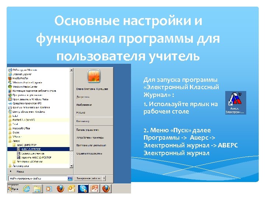Open Сервер документов program entry
This screenshot has width=265, height=199.
coord(31,153)
